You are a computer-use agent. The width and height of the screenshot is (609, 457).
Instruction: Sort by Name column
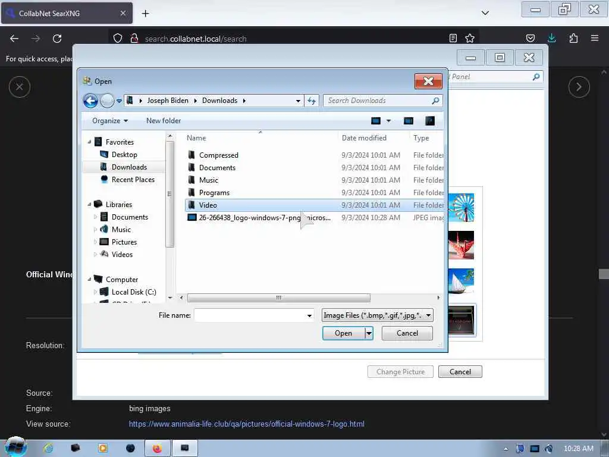pyautogui.click(x=260, y=138)
